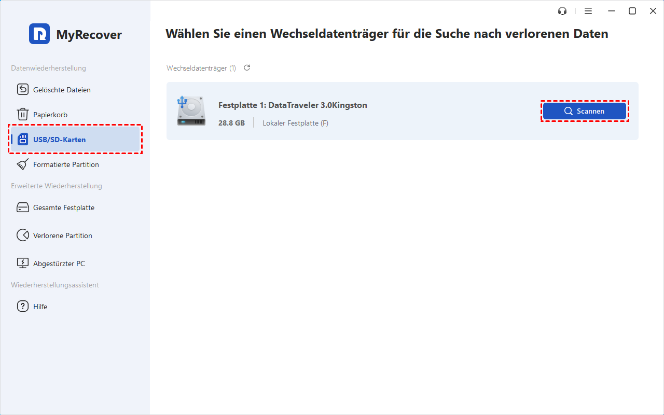The image size is (664, 415).
Task: Open the Gelöschte Dateien section
Action: point(62,90)
